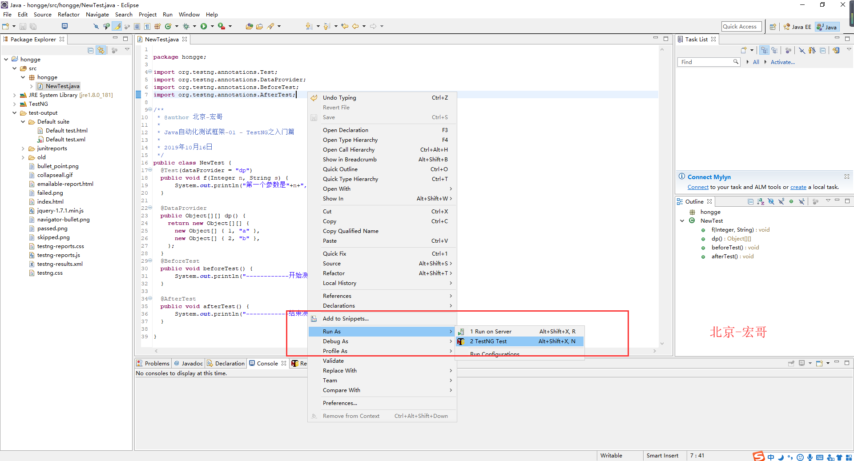
Task: Click the Toggle Mark Occurrences highlighter icon
Action: coord(117,26)
